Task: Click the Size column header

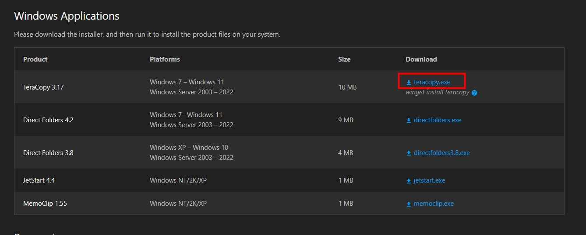Action: [344, 59]
